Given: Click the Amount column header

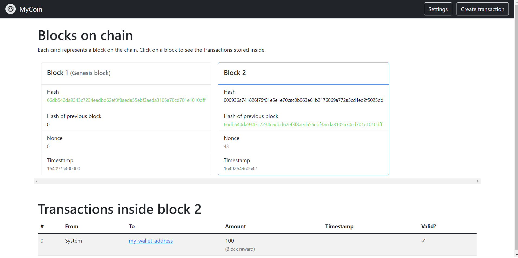Looking at the screenshot, I should pos(236,226).
